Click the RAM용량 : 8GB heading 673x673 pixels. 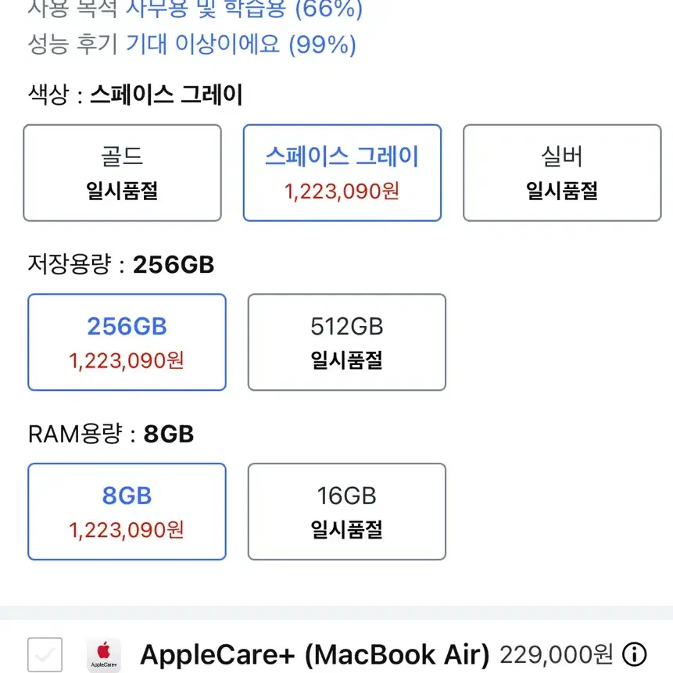coord(111,434)
